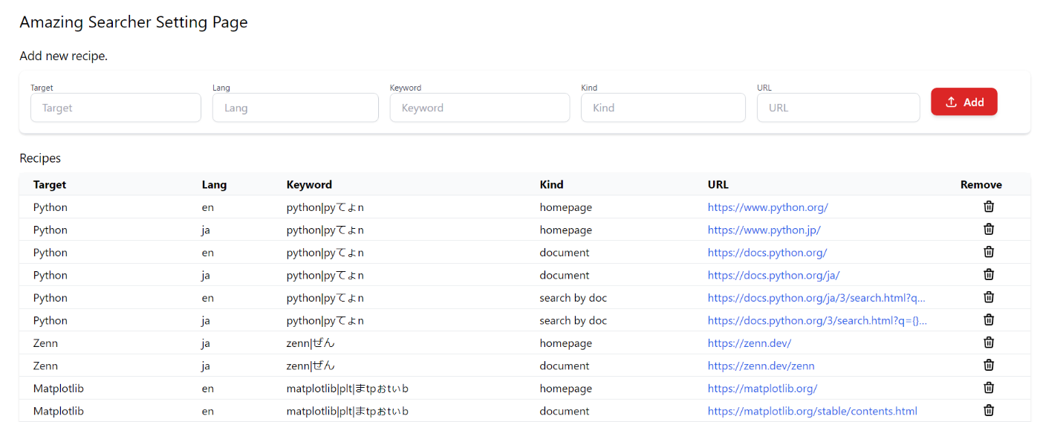Viewport: 1040px width, 422px height.
Task: Delete the Matplotlib homepage recipe
Action: coord(989,388)
